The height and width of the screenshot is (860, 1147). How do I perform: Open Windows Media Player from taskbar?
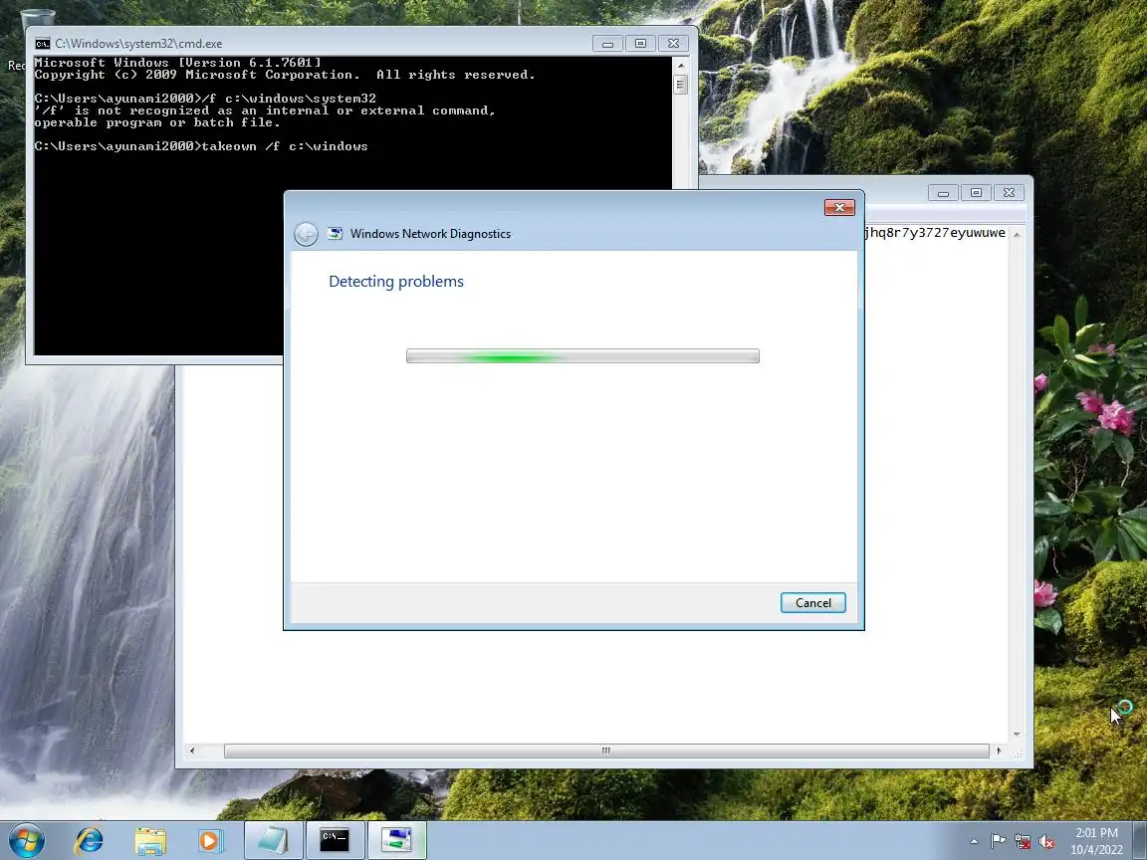tap(210, 840)
